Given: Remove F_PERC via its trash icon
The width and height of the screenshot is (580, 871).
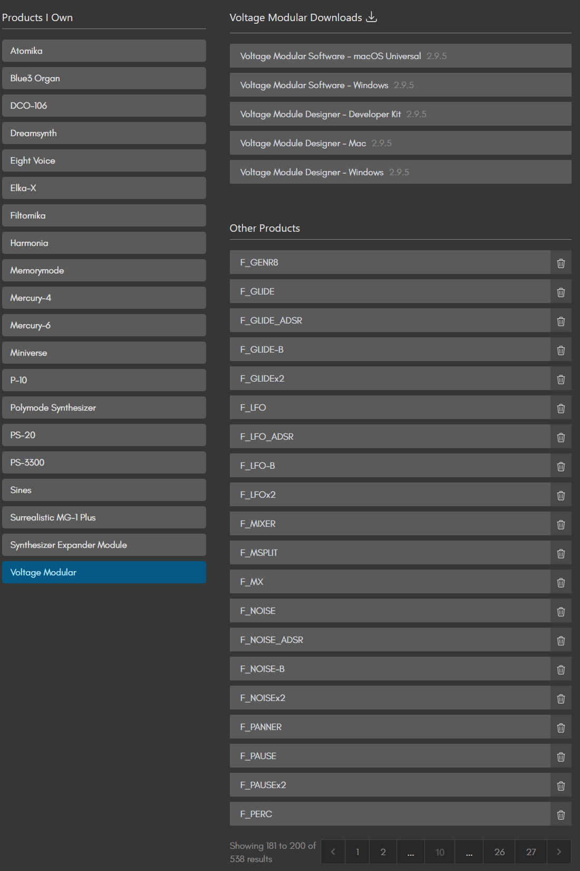Looking at the screenshot, I should 560,815.
